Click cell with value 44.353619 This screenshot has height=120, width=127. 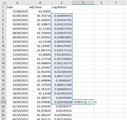point(40,111)
